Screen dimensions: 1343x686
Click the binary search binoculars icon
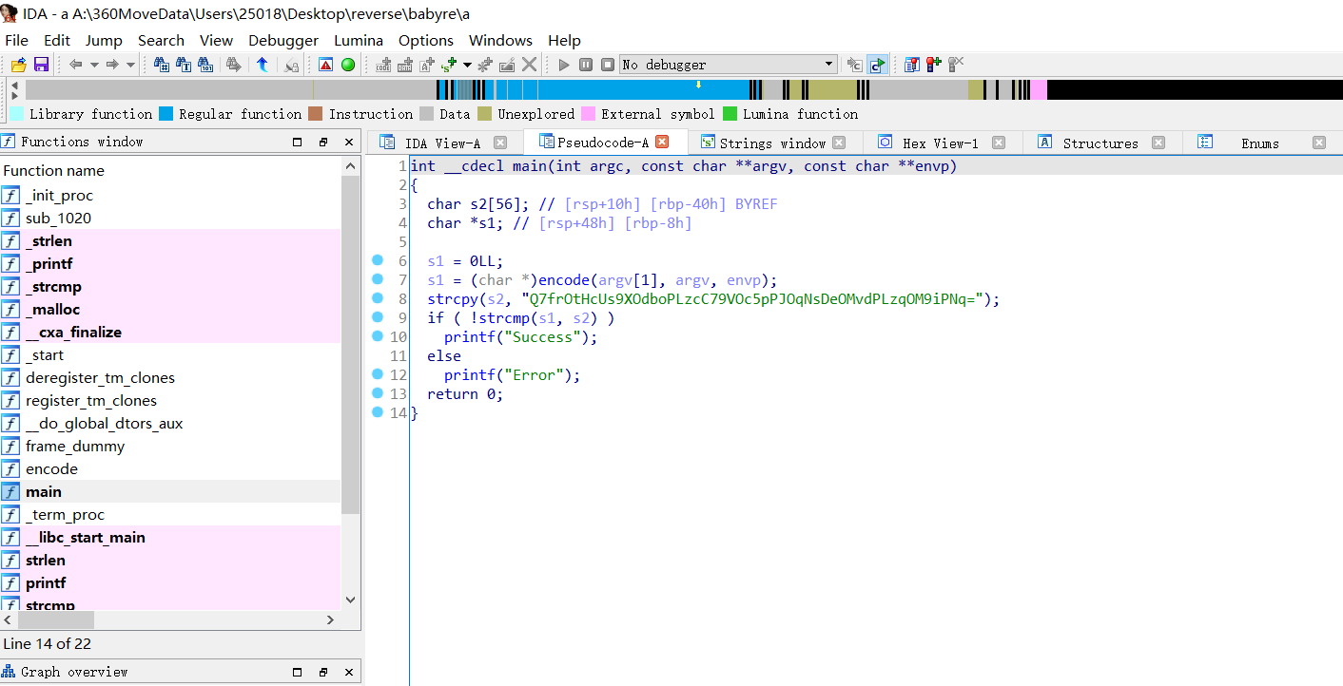point(162,65)
